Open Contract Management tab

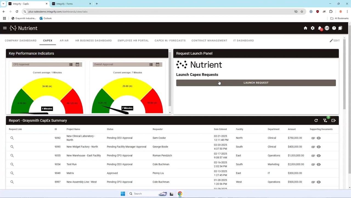(x=209, y=40)
